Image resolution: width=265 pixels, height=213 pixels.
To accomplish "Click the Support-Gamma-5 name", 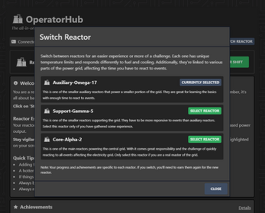I will (x=73, y=111).
